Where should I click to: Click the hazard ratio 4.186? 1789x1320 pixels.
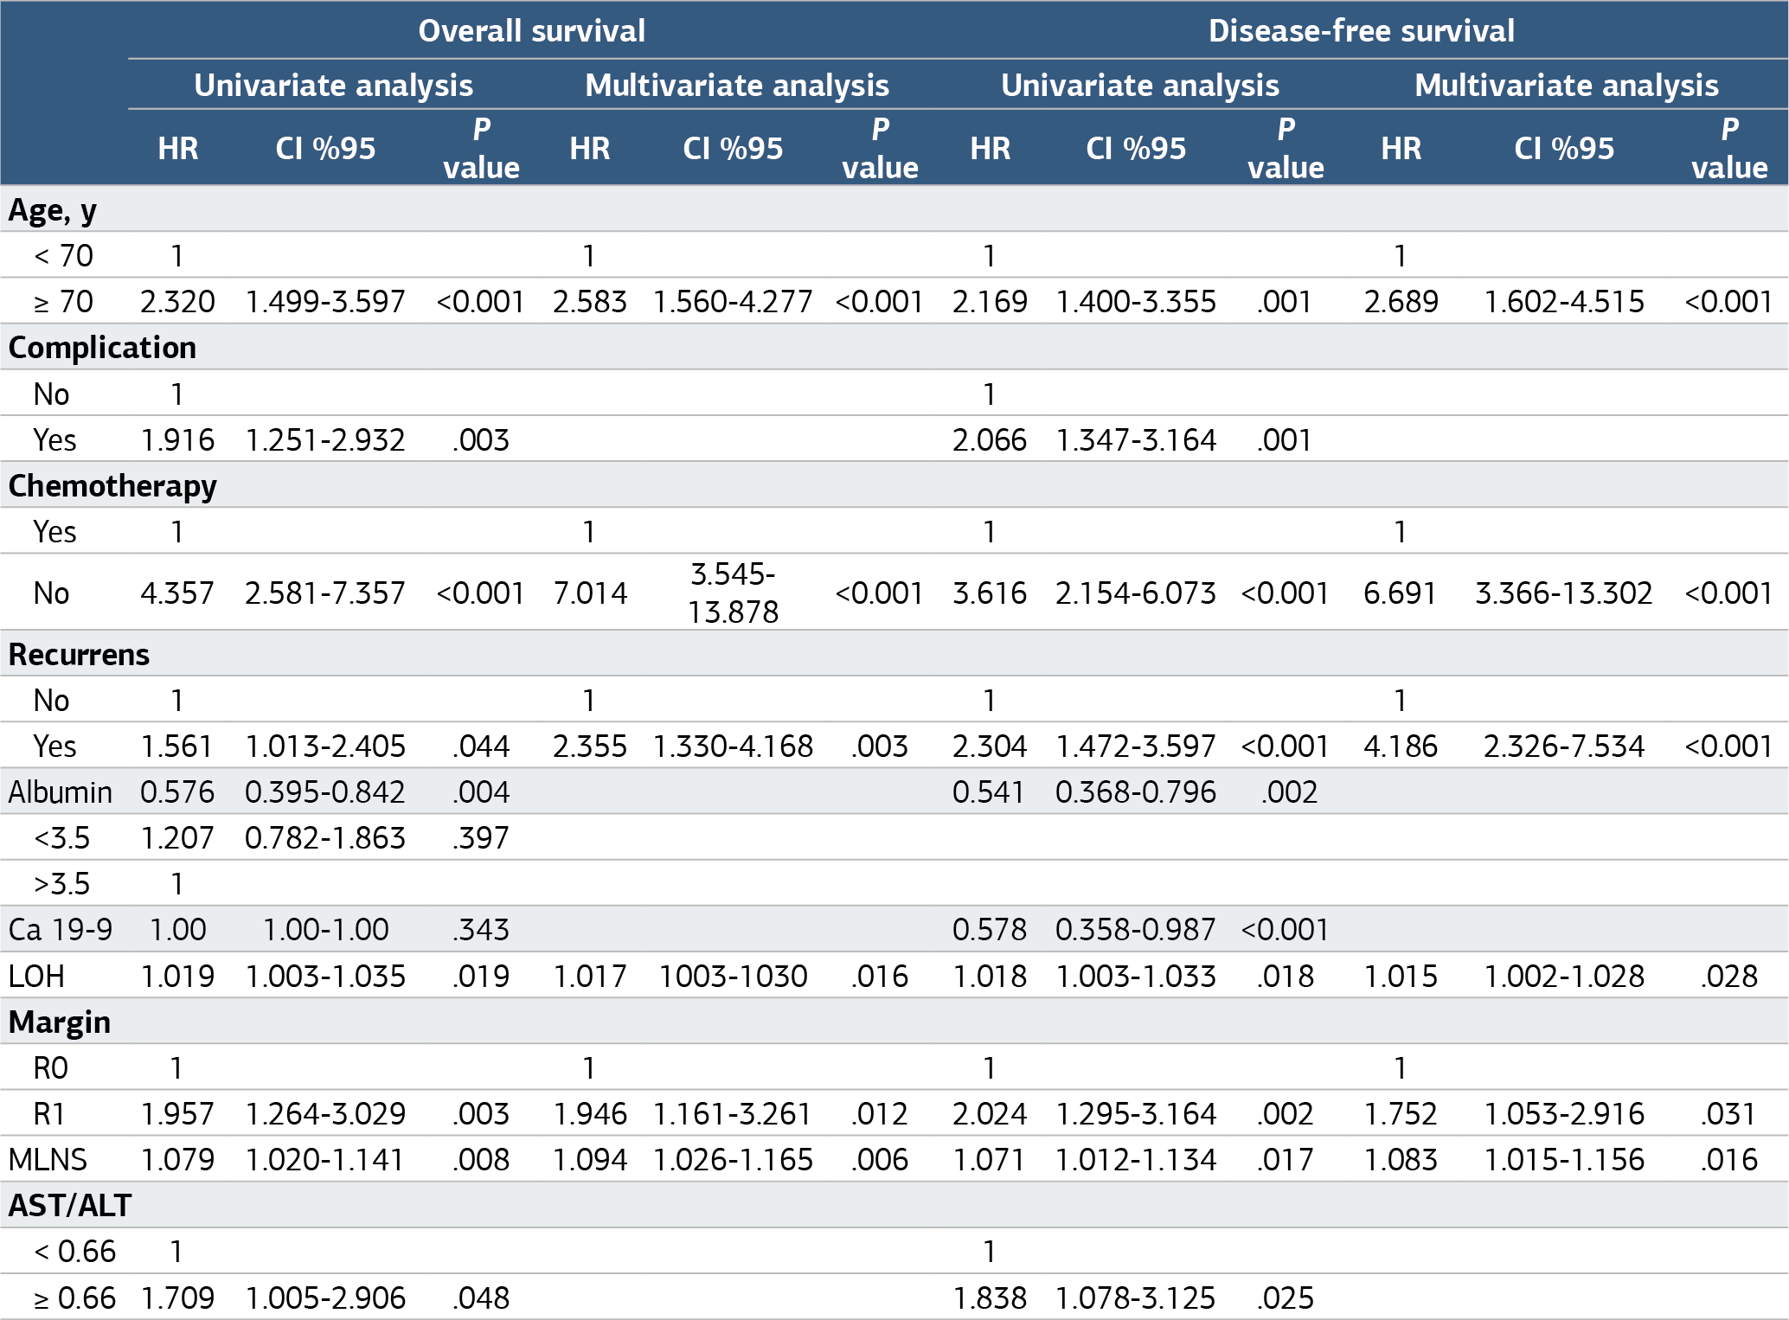(x=1401, y=747)
